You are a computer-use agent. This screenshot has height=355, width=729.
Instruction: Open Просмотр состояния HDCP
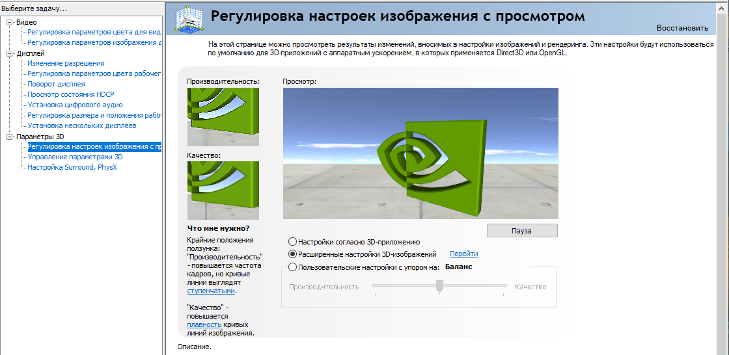[x=71, y=94]
